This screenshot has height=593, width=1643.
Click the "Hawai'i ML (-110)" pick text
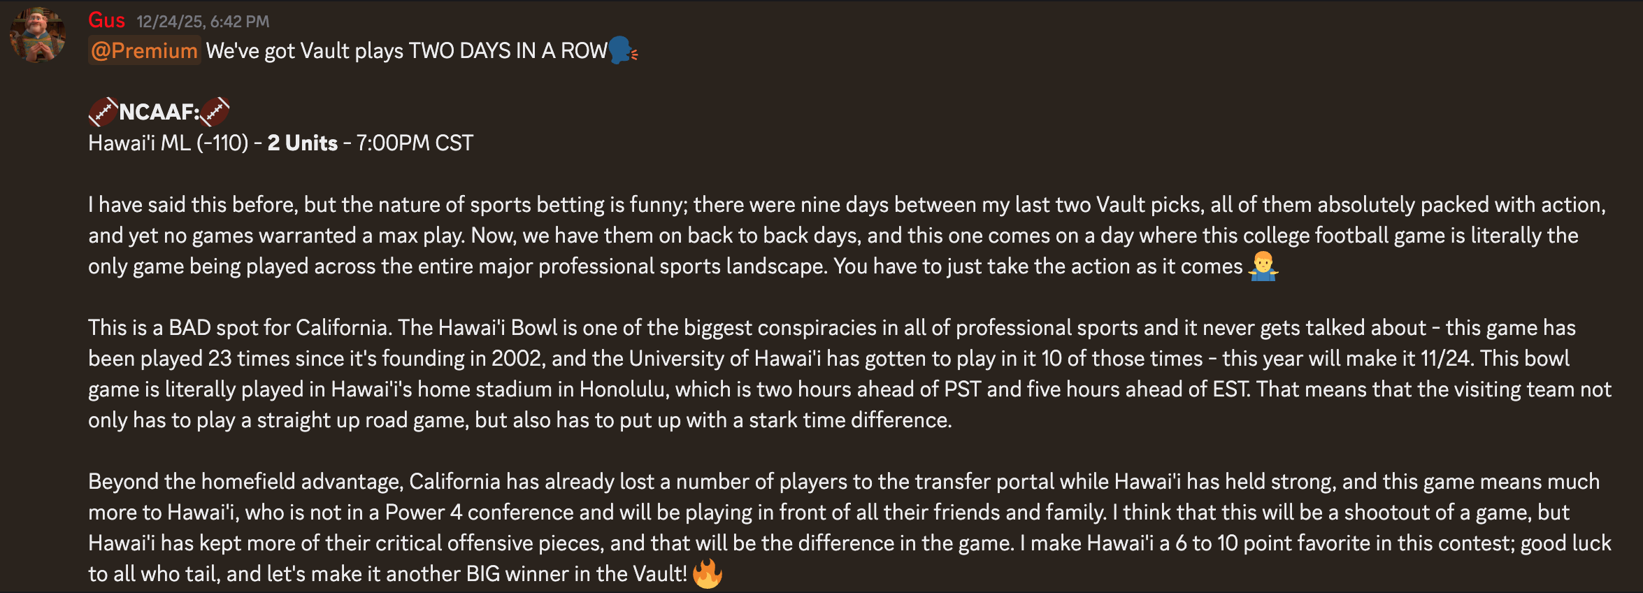(168, 143)
